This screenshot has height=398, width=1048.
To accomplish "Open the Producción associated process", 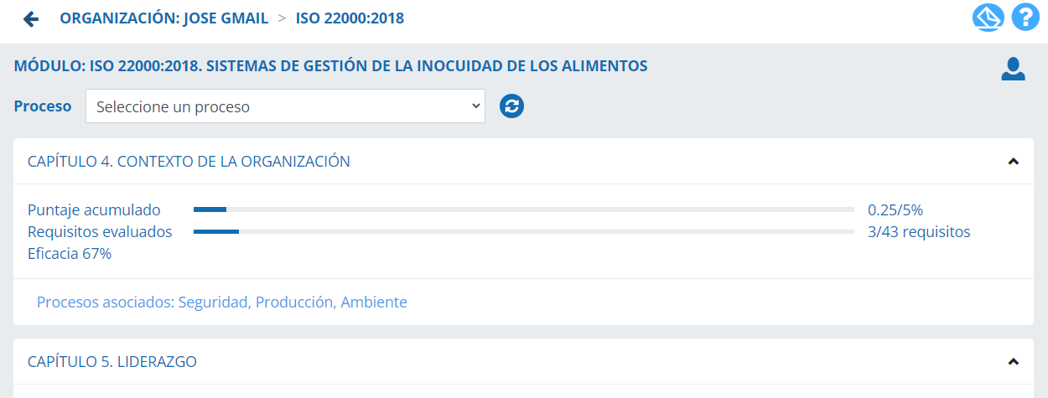I will [293, 302].
